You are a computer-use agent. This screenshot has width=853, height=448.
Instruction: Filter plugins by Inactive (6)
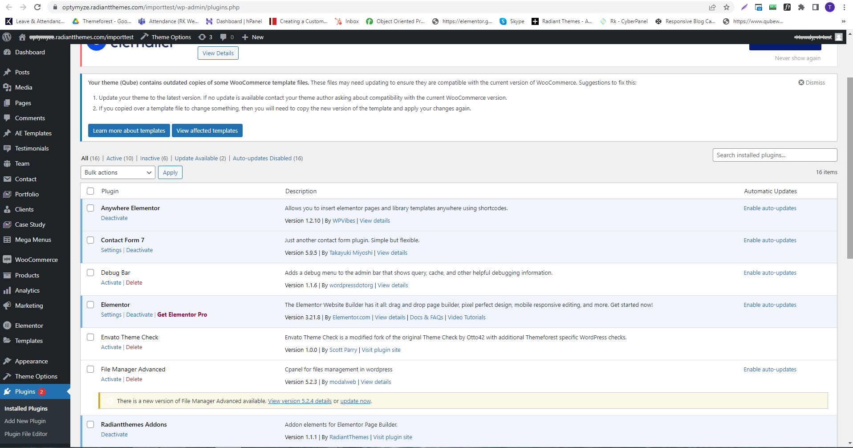tap(154, 158)
